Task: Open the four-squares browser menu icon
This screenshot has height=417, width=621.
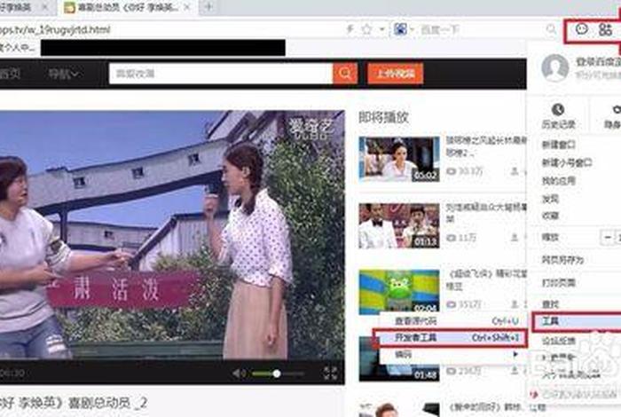Action: (606, 29)
